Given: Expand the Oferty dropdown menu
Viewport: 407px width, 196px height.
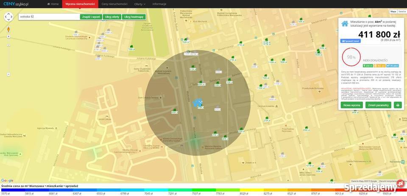Looking at the screenshot, I should (139, 4).
